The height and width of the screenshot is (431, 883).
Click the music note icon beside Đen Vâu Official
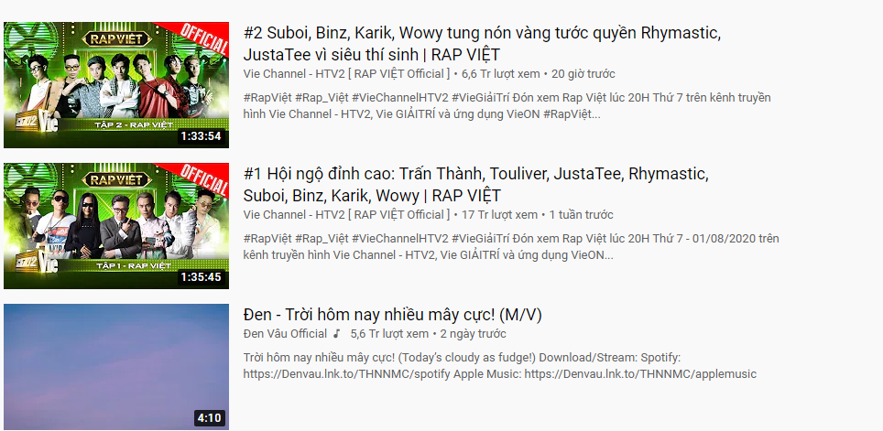(x=337, y=334)
